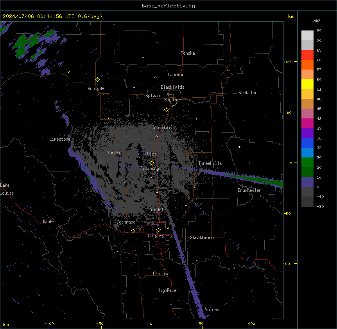
Task: Click the Strathmore label
Action: (202, 238)
